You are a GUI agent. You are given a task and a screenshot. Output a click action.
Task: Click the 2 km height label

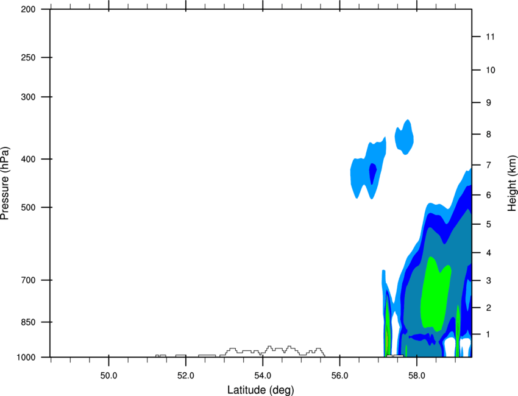coord(489,308)
